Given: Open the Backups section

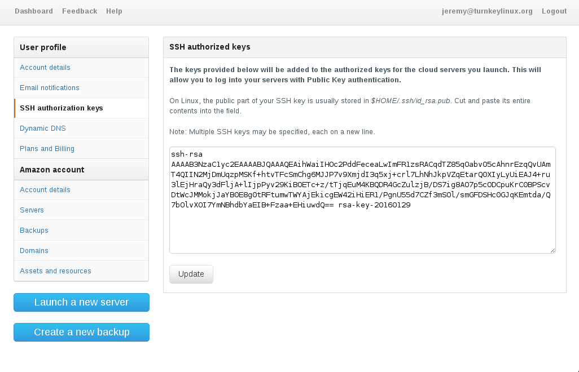Looking at the screenshot, I should pyautogui.click(x=34, y=231).
